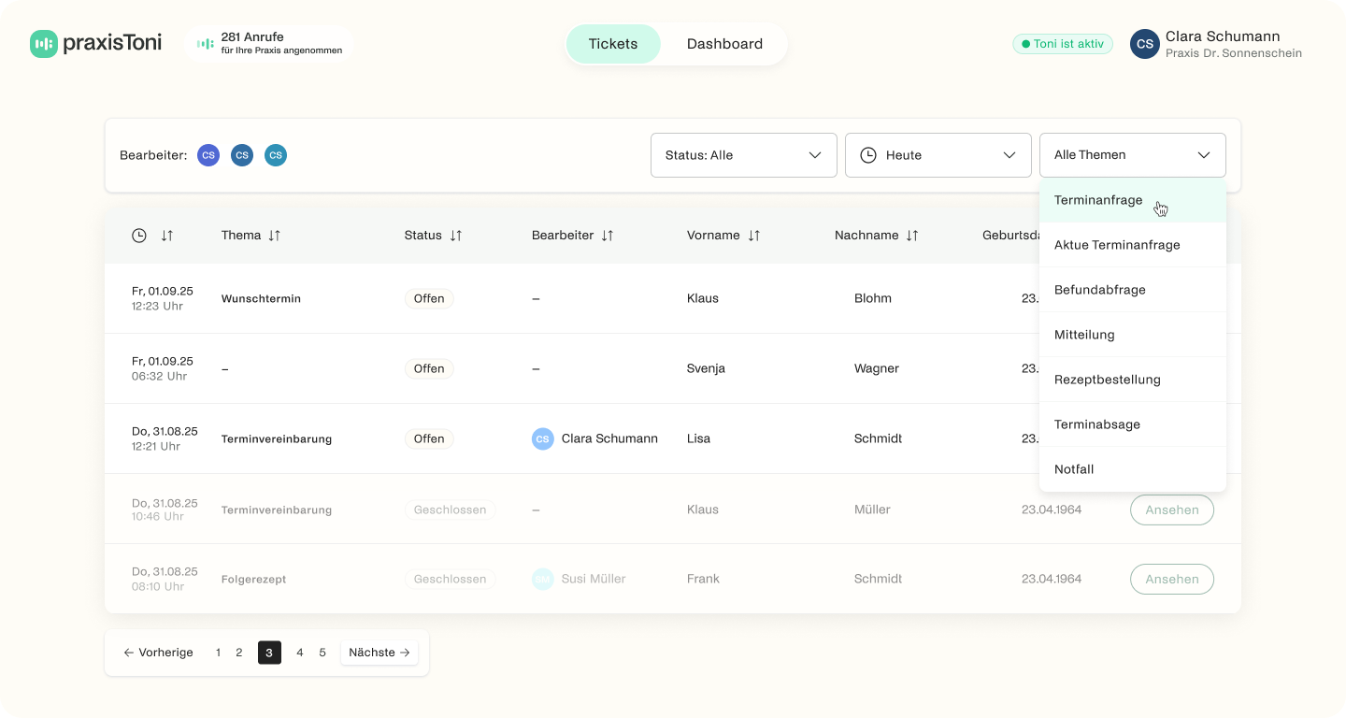Filter by the second Bearbeiter avatar
This screenshot has width=1346, height=718.
tap(242, 155)
